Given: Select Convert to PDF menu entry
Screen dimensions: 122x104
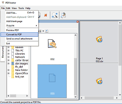Looking at the screenshot, I should 20,34.
